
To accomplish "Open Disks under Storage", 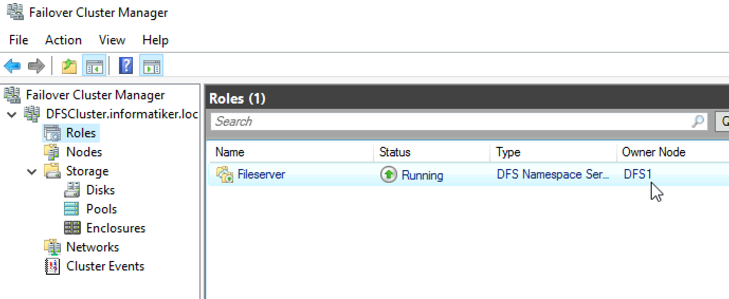I will click(89, 190).
